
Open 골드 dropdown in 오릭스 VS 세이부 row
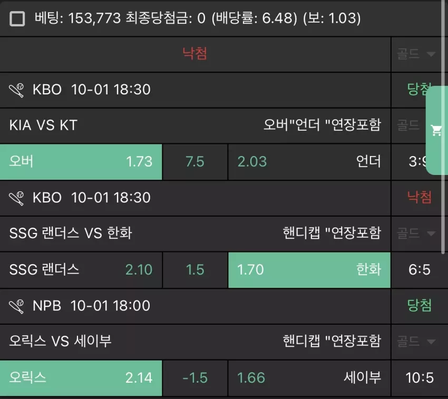(416, 342)
